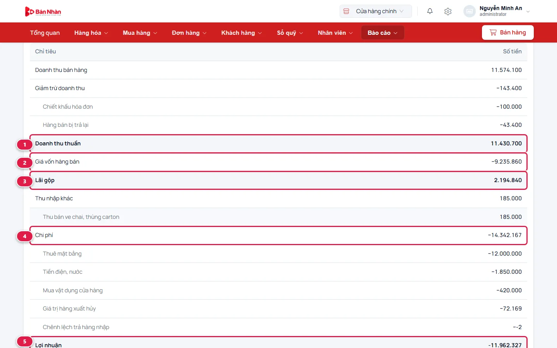Screen dimensions: 557x348
Task: Click the Mua vật dụng cửa hàng label
Action: (x=73, y=290)
